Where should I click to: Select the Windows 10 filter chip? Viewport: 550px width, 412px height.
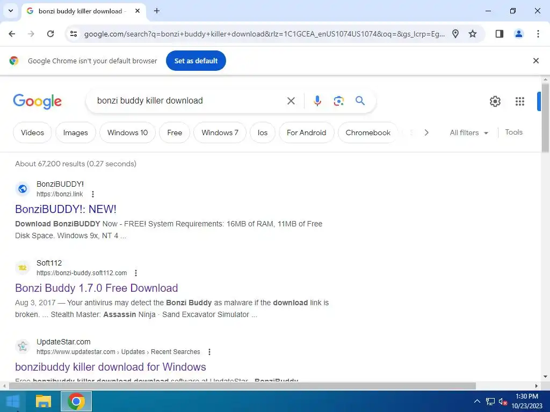127,133
